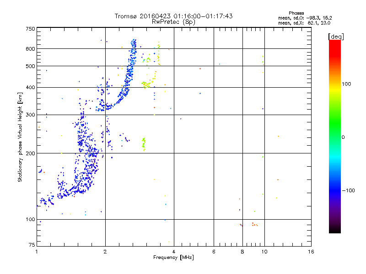Click the yellow-green cluster near 400 km, 3 MHz
This screenshot has width=366, height=274.
[x=146, y=85]
